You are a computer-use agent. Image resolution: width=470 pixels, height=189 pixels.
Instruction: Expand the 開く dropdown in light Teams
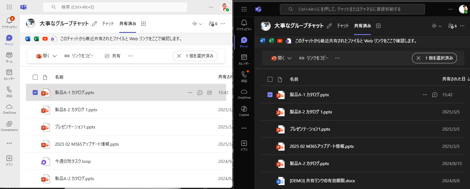55,56
